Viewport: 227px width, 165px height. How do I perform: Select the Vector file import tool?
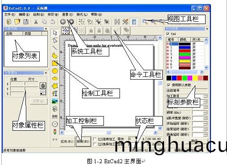pos(55,109)
